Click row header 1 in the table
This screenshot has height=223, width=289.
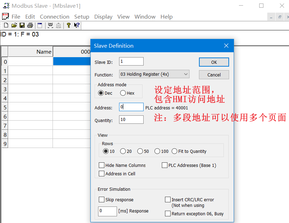pyautogui.click(x=5, y=71)
